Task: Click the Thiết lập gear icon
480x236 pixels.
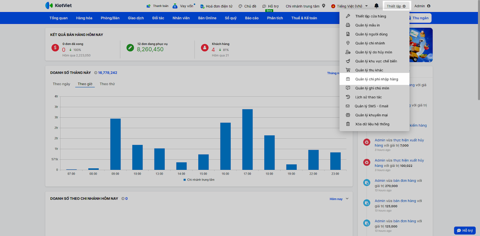Action: [404, 6]
